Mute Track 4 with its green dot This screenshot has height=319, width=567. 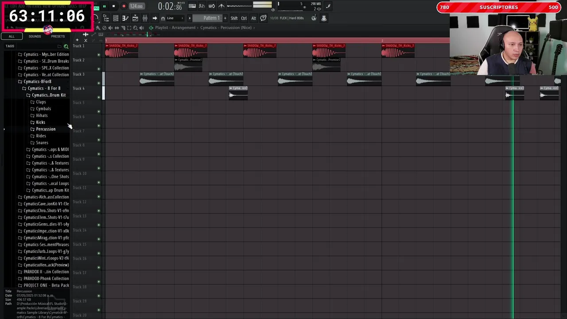coord(98,97)
